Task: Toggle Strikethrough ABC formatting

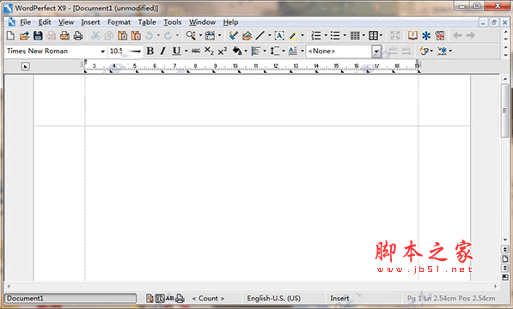Action: coord(196,51)
